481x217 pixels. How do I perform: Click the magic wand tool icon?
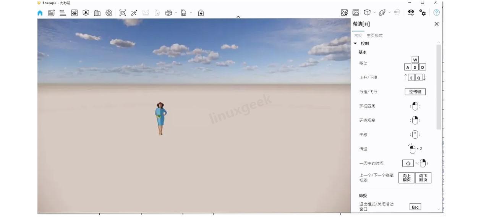(134, 13)
